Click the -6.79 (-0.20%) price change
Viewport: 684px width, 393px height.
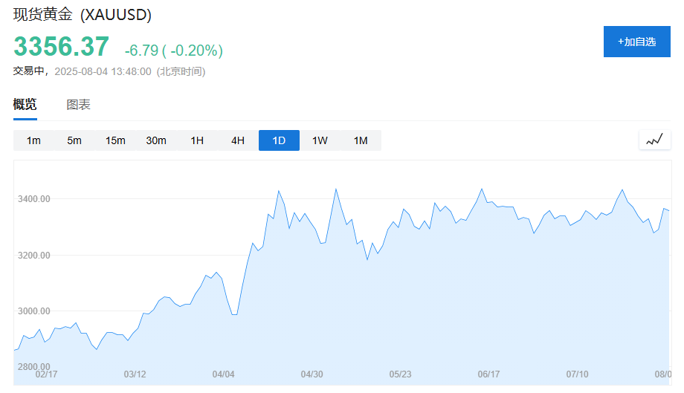tap(173, 51)
